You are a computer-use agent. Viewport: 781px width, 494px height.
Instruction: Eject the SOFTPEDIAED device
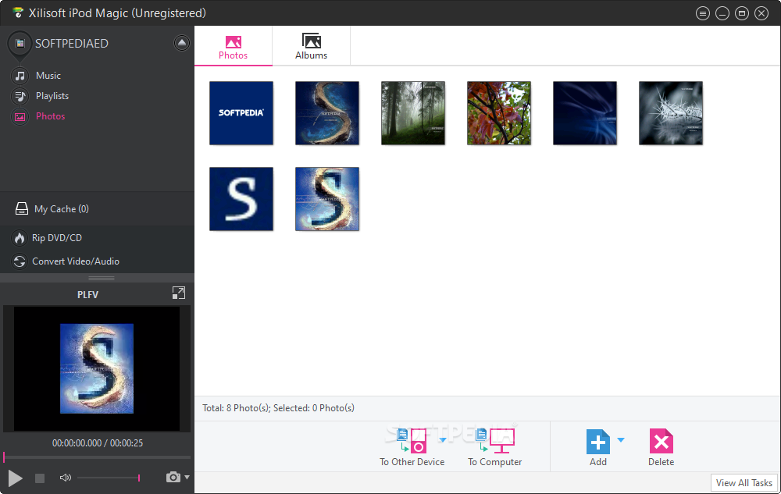[182, 43]
